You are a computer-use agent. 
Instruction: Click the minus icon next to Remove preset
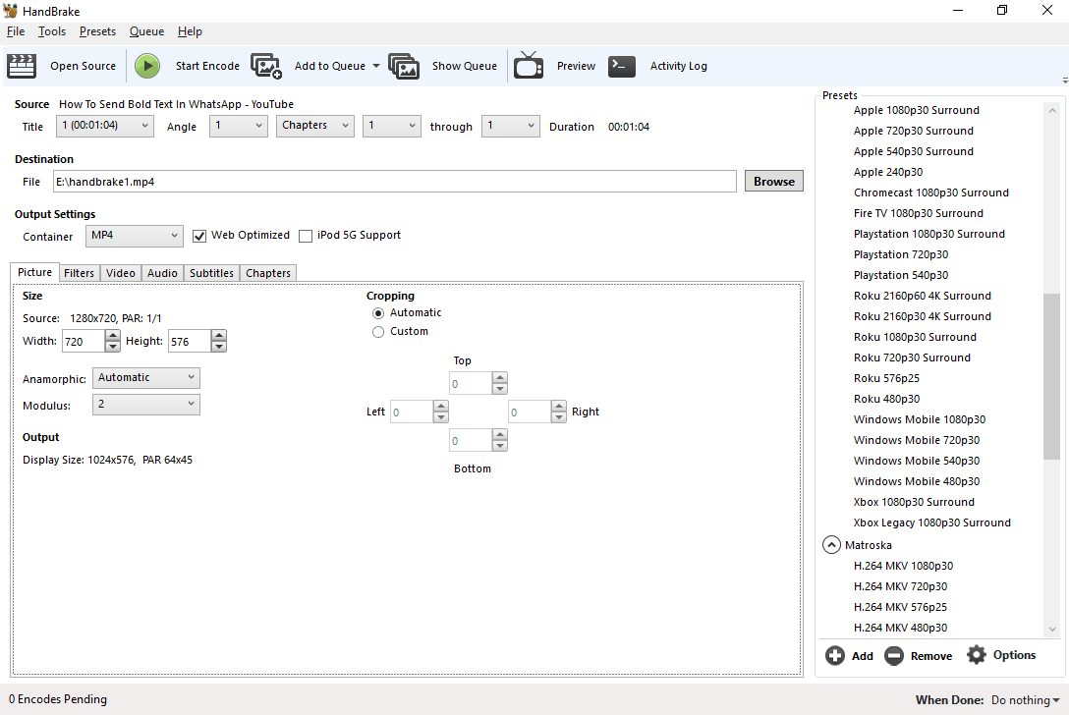(x=894, y=656)
